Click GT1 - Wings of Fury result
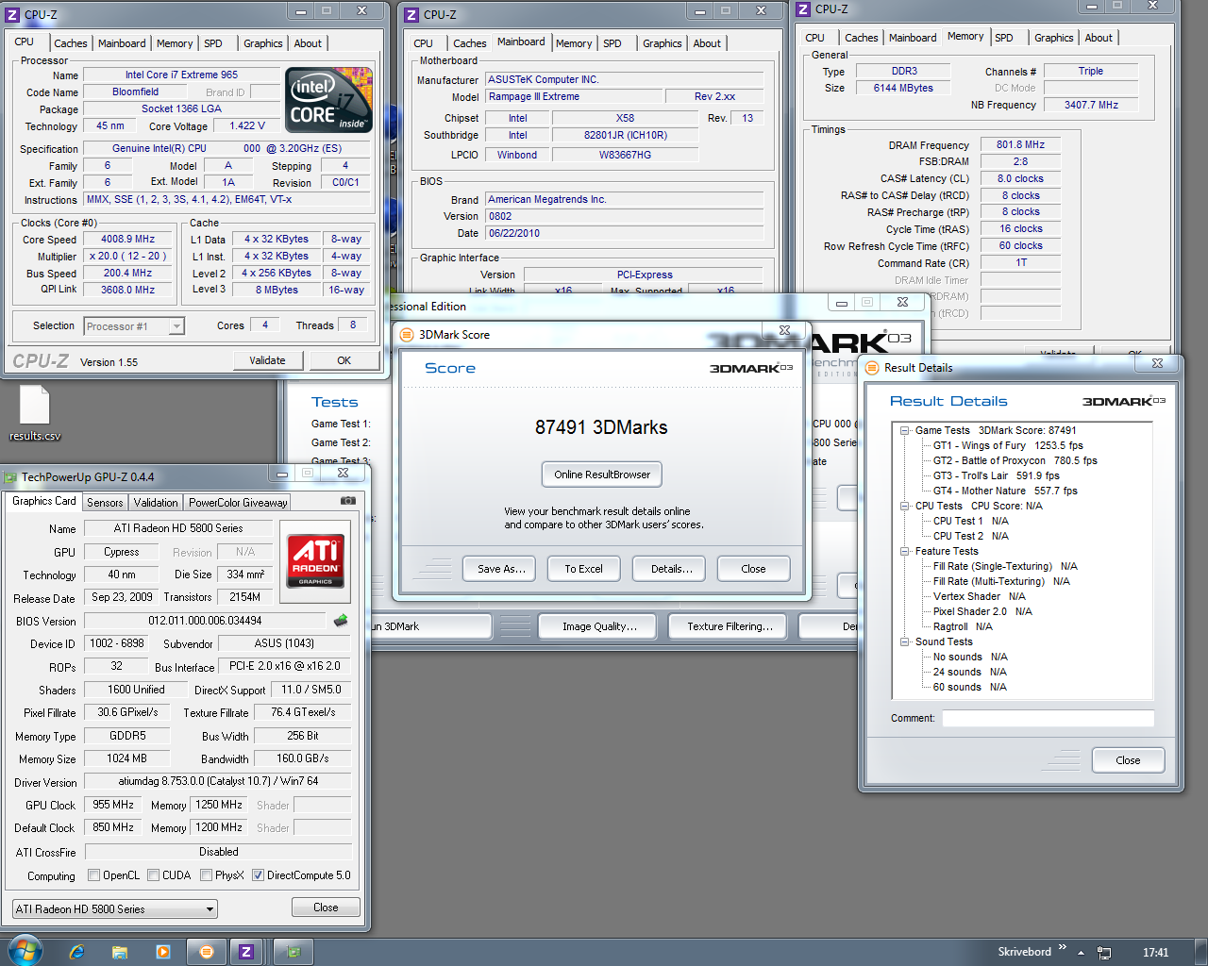 click(1008, 445)
